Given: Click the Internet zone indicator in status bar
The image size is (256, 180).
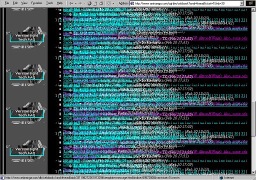Looking at the screenshot, I should coord(226,177).
